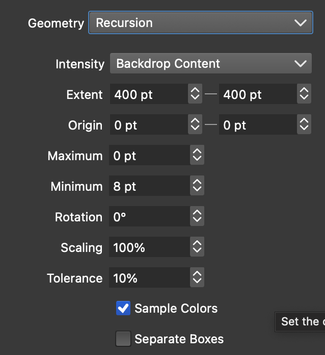Screen dimensions: 325x355
Task: Open the Geometry dropdown set to Recursion
Action: 200,23
